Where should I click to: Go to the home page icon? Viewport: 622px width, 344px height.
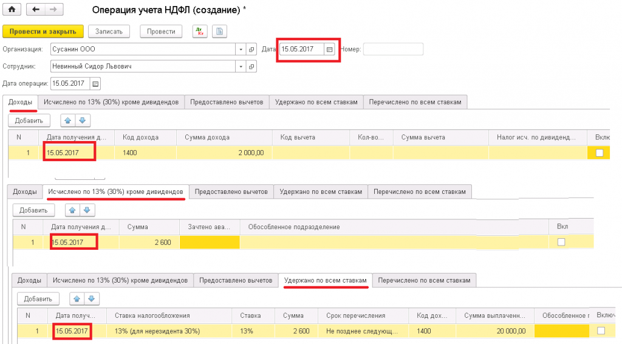[12, 10]
